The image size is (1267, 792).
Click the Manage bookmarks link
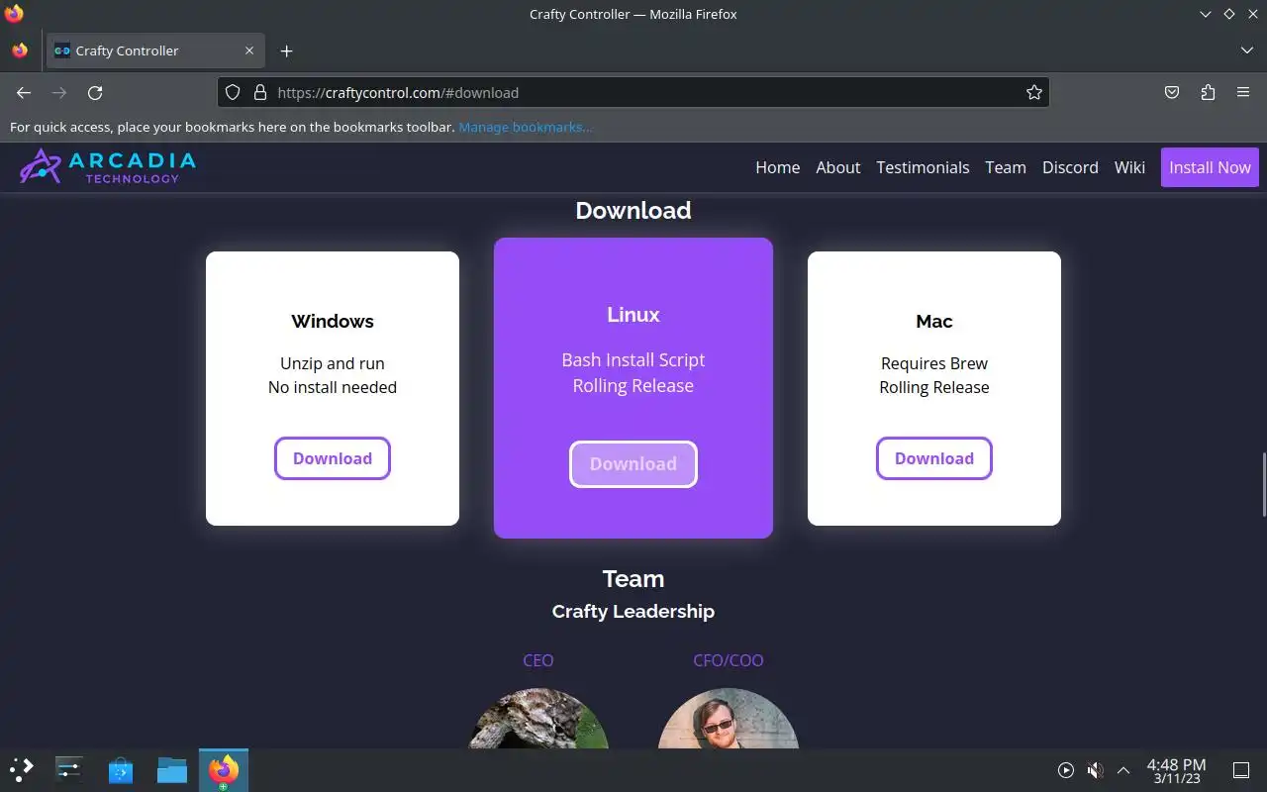pyautogui.click(x=526, y=127)
